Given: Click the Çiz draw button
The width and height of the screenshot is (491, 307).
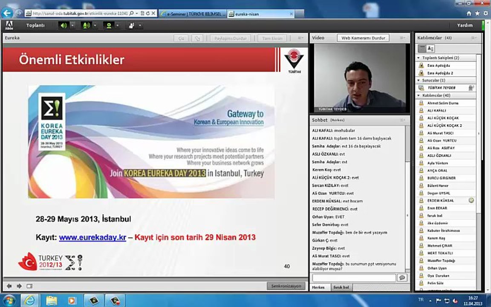Looking at the screenshot, I should pos(181,38).
